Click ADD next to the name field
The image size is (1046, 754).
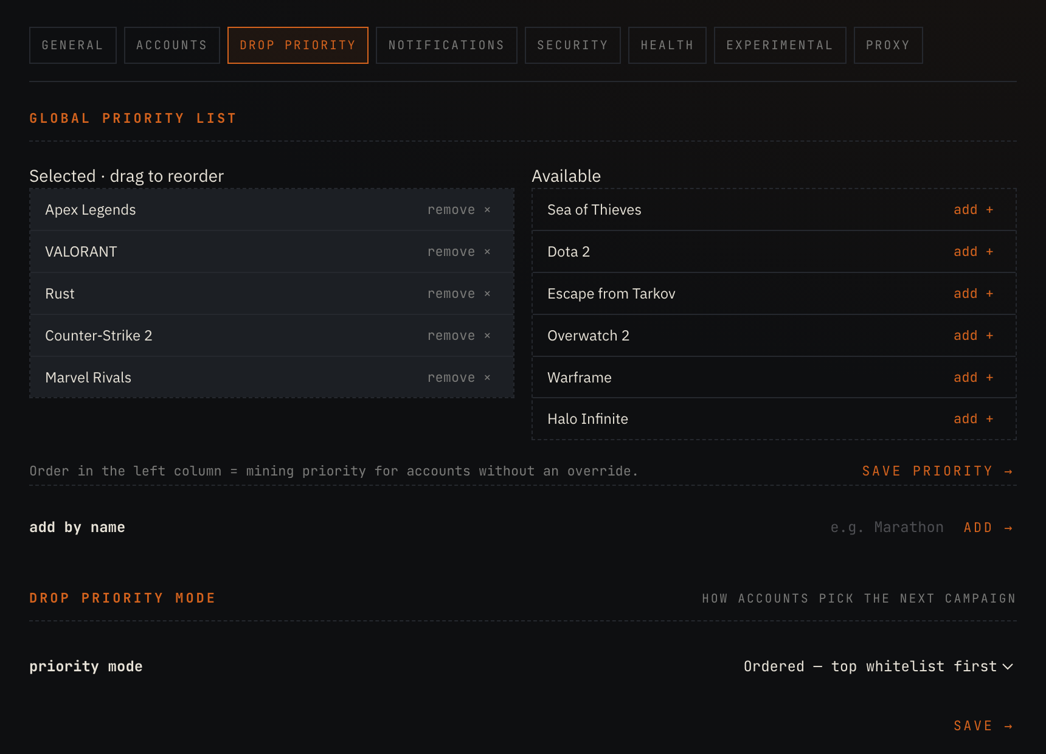988,528
